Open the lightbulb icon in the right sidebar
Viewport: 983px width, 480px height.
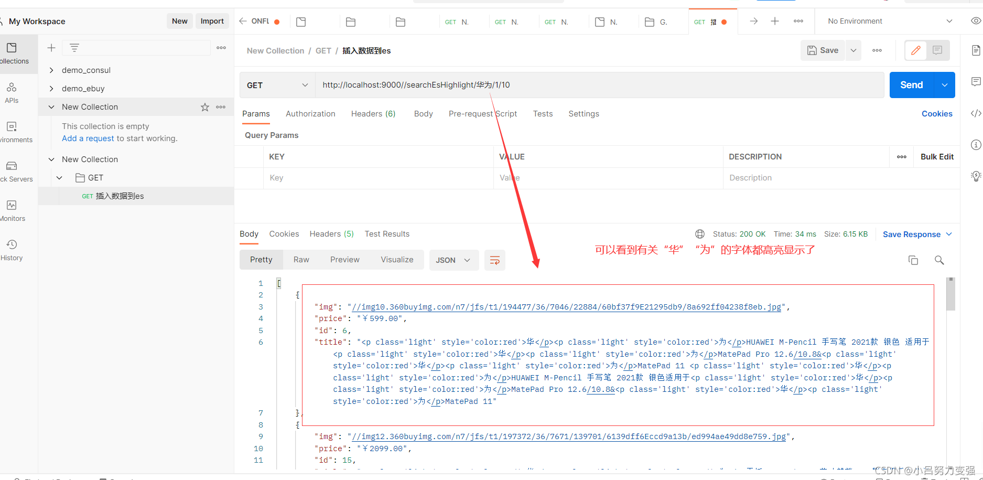tap(976, 176)
